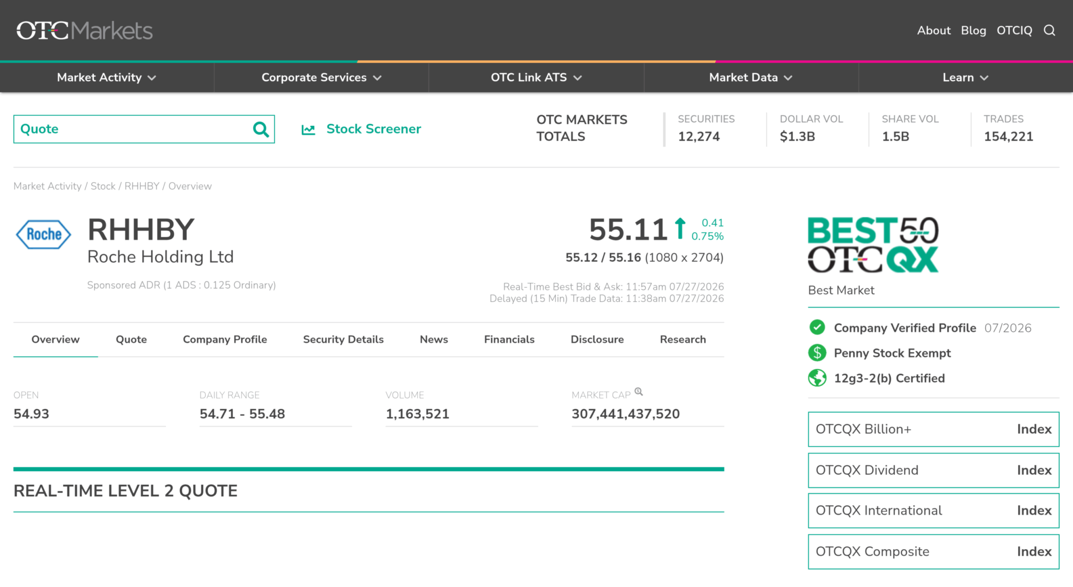Screen dimensions: 1073x587
Task: Click the Real-Time Level 2 Quote heading
Action: click(x=125, y=491)
